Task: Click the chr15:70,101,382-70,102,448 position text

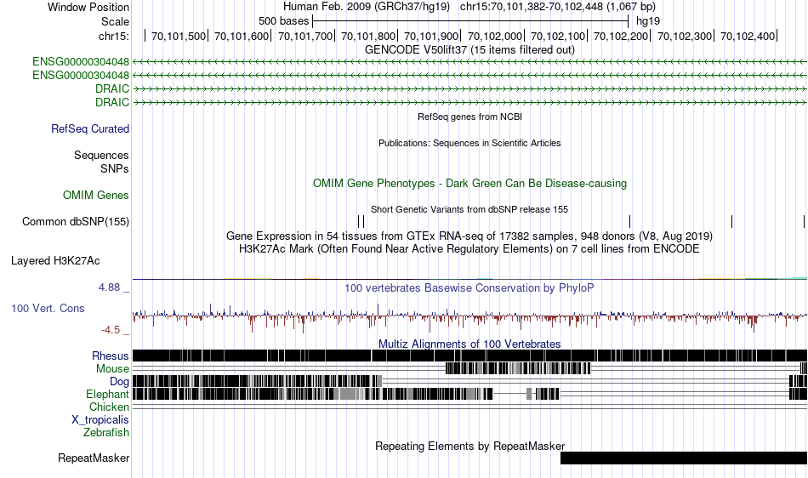Action: 558,7
